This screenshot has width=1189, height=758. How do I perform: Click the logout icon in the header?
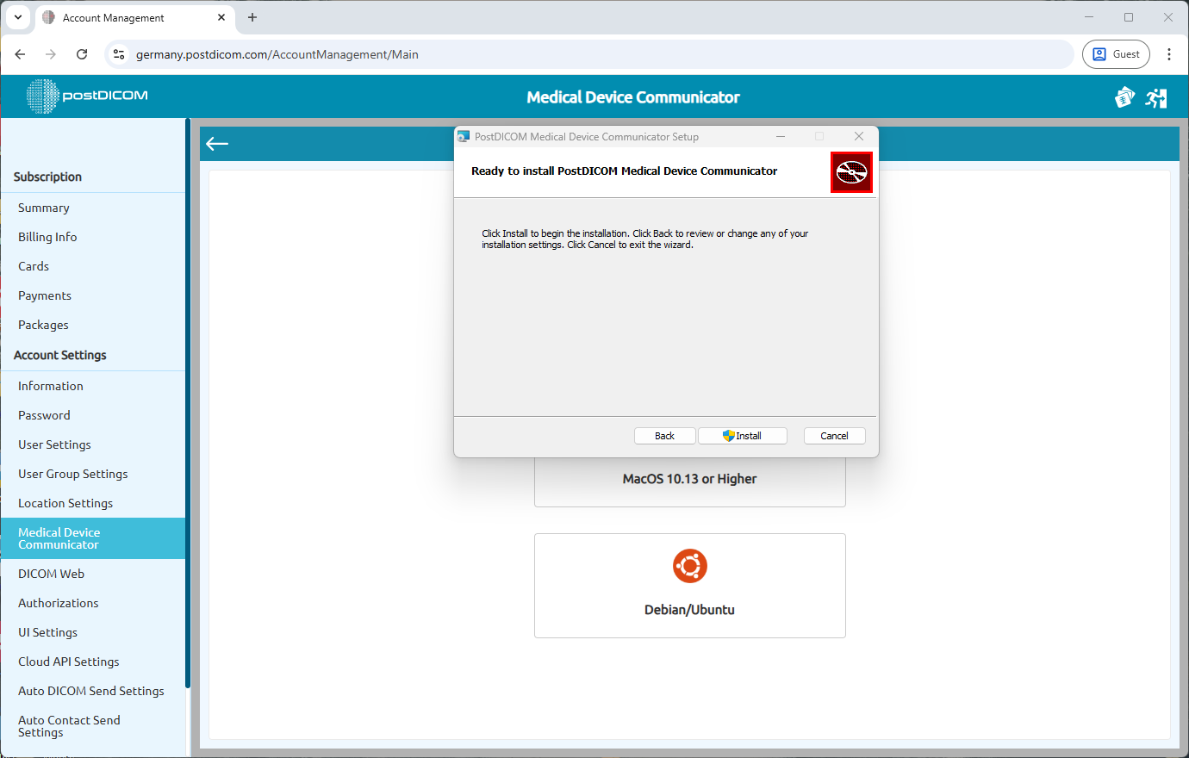click(1156, 97)
